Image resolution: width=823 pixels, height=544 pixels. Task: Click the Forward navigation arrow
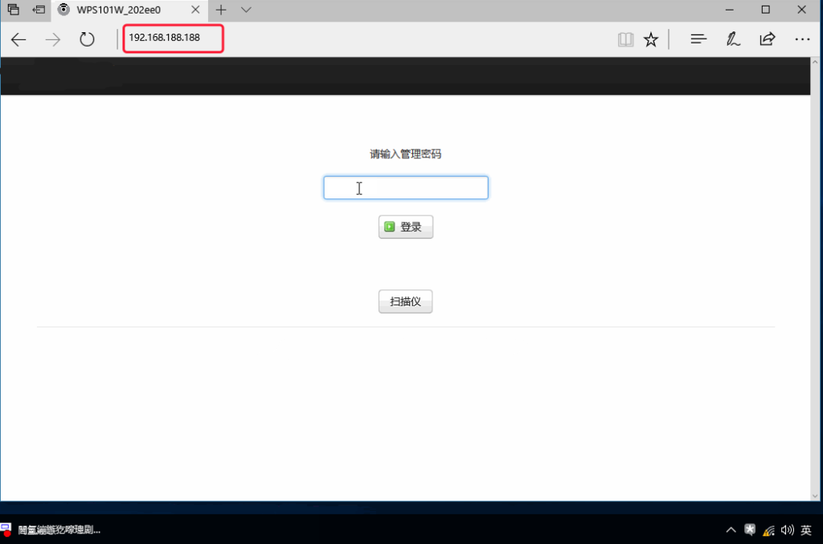[x=53, y=39]
